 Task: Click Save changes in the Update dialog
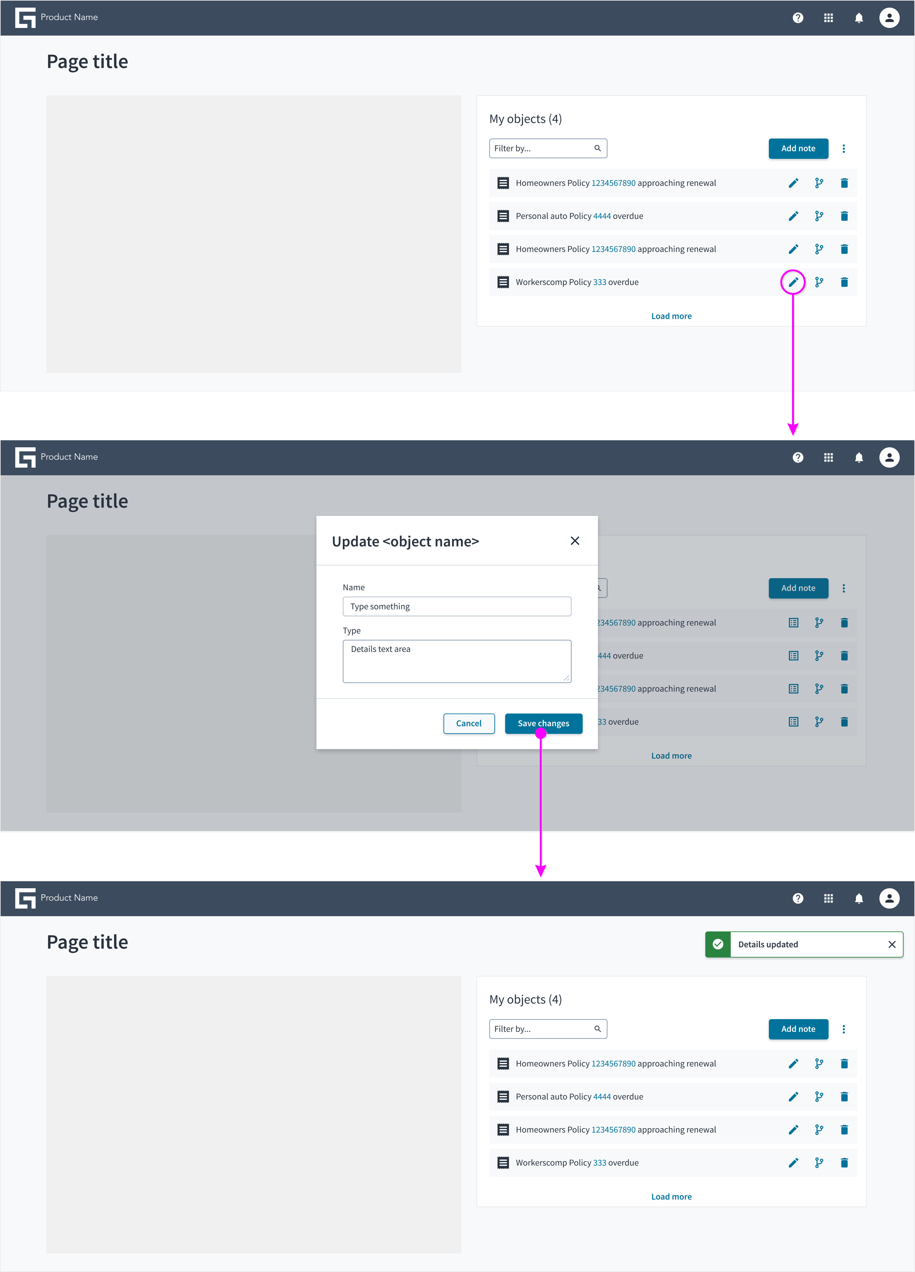(x=543, y=723)
